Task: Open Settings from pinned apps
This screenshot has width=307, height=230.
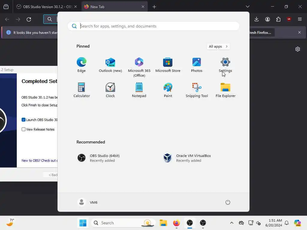Action: (x=225, y=65)
